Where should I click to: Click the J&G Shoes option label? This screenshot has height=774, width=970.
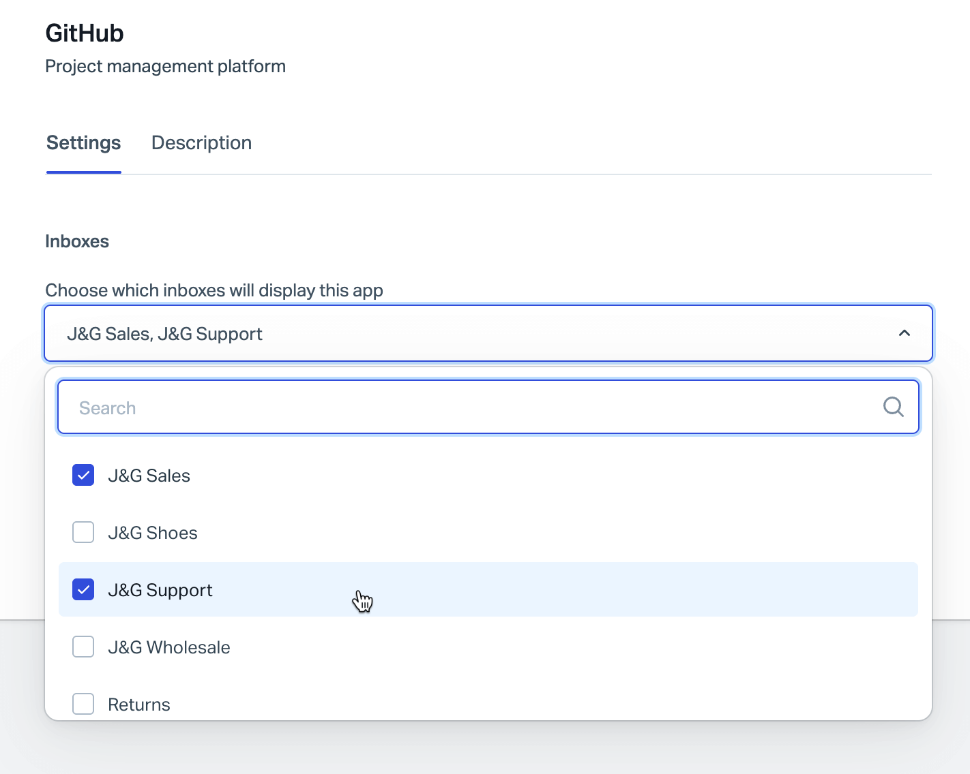[153, 533]
